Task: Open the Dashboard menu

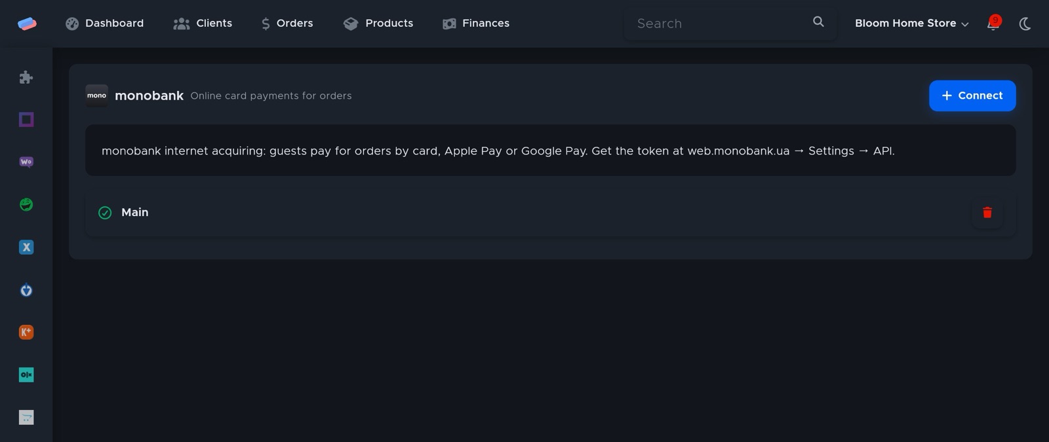Action: 105,24
